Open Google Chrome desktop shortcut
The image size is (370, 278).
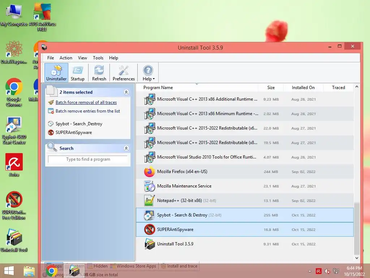tap(14, 92)
